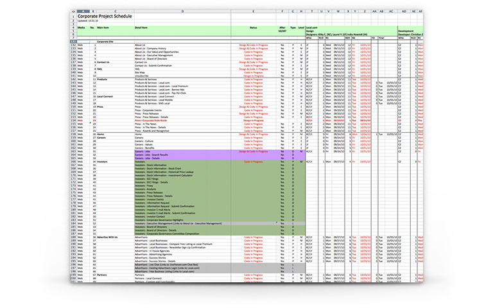Click 'Investors - Corporate Governance Committee Composition' cell
This screenshot has width=493, height=308.
tap(167, 234)
